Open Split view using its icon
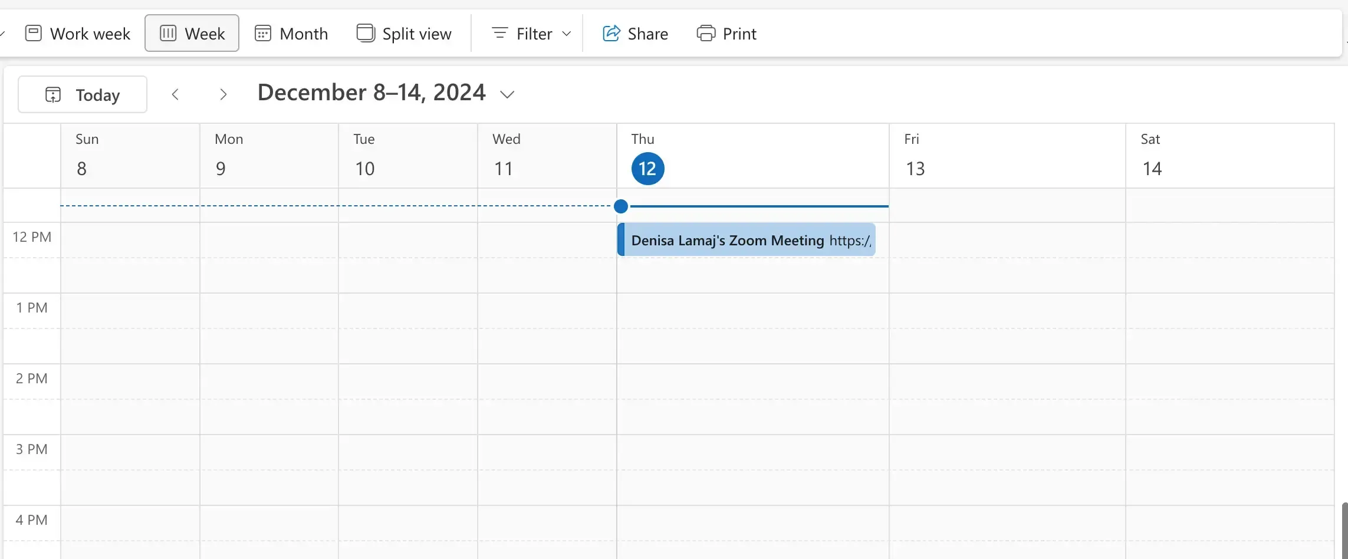The width and height of the screenshot is (1348, 559). pos(366,33)
